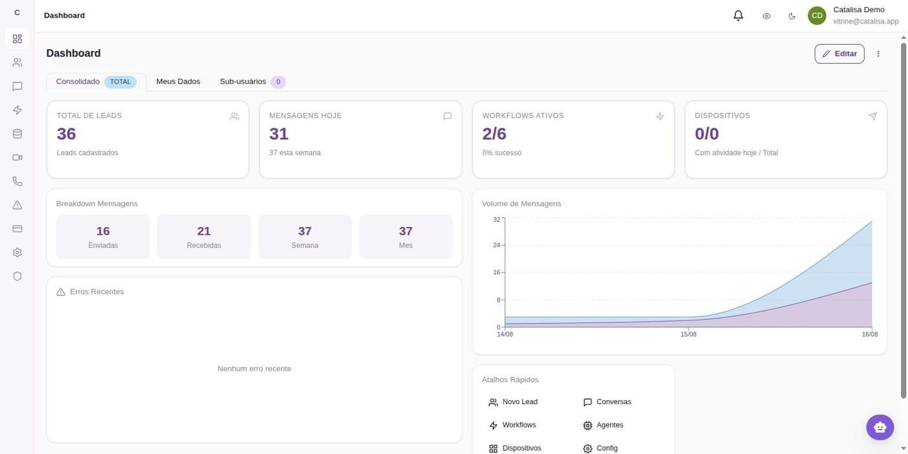This screenshot has width=908, height=454.
Task: Click the 16/08 date label on chart
Action: (x=870, y=335)
